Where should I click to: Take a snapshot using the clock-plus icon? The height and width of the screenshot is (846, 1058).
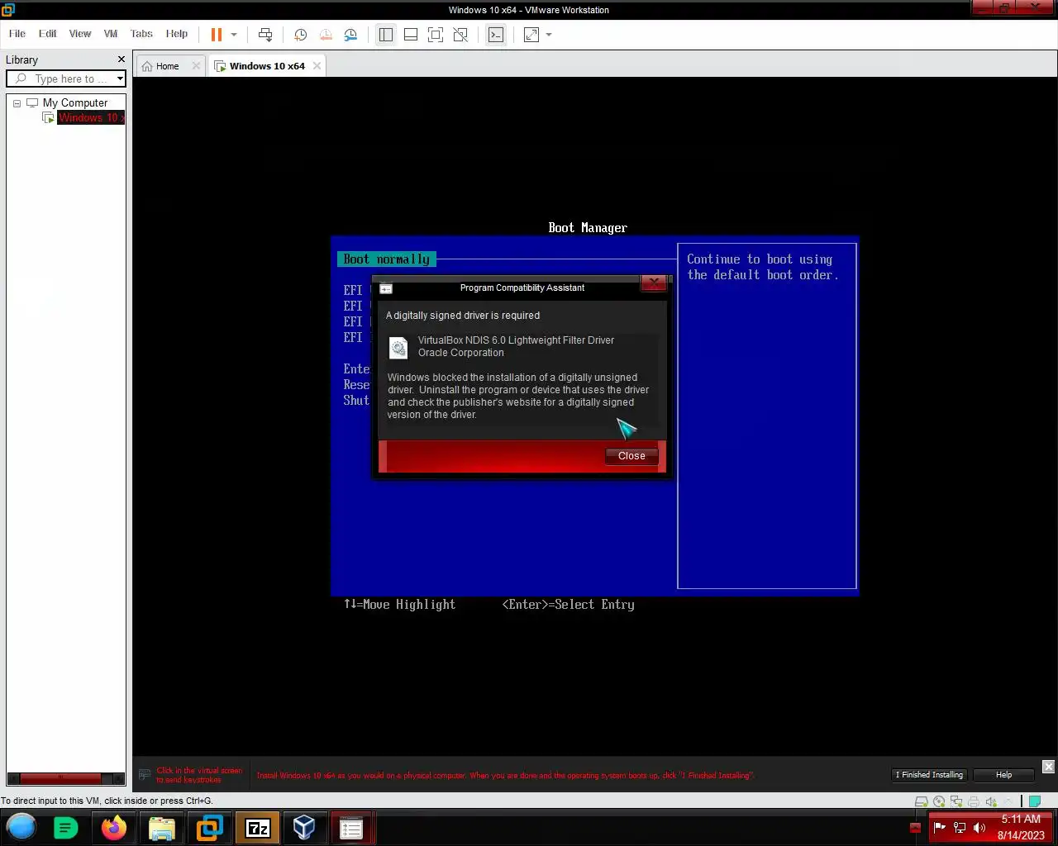pyautogui.click(x=301, y=35)
